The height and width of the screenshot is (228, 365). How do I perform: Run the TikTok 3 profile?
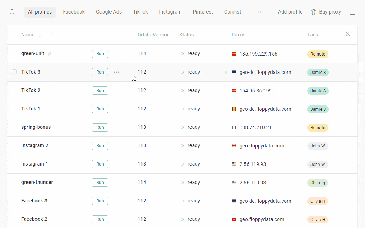[100, 72]
